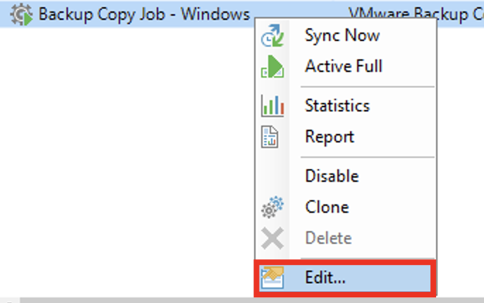The height and width of the screenshot is (303, 484).
Task: Click the grey X Delete icon
Action: tap(272, 239)
